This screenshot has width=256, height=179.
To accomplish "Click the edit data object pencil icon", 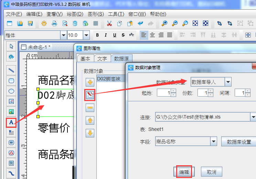I will click(x=90, y=95).
